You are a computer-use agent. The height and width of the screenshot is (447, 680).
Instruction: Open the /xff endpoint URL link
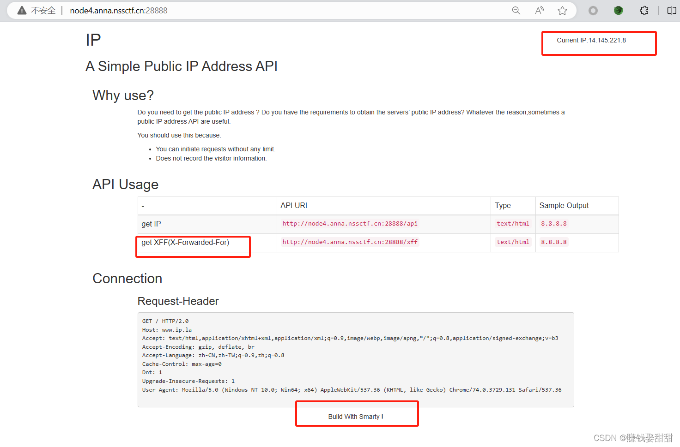[349, 241]
